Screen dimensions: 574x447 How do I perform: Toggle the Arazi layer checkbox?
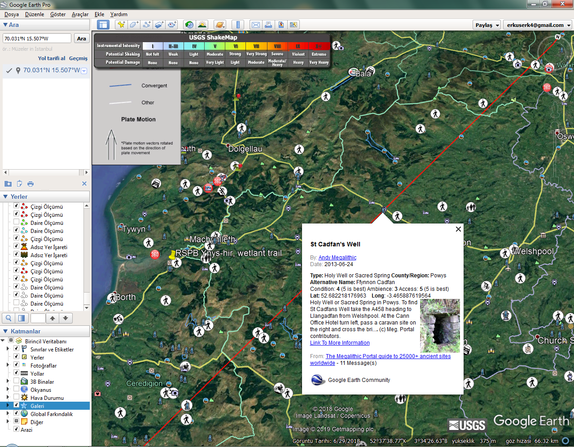click(x=17, y=429)
